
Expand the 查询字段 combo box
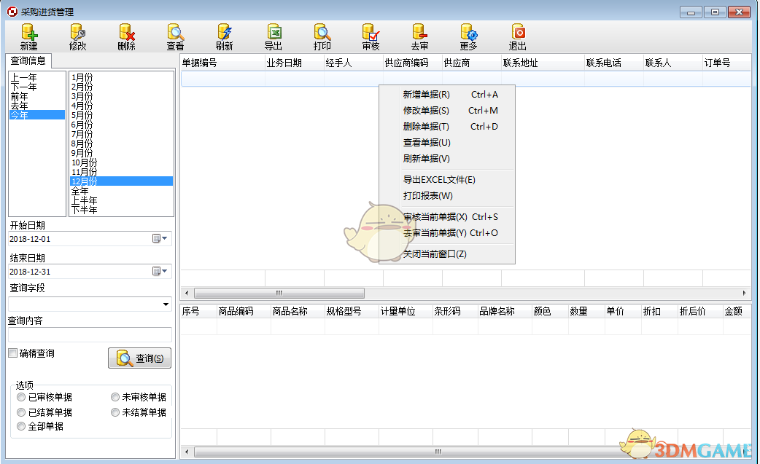pos(166,304)
